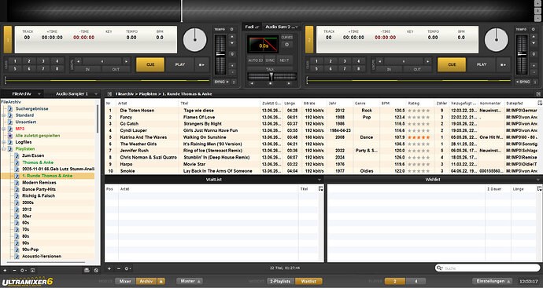Expand the Standard tree node

[x=4, y=115]
